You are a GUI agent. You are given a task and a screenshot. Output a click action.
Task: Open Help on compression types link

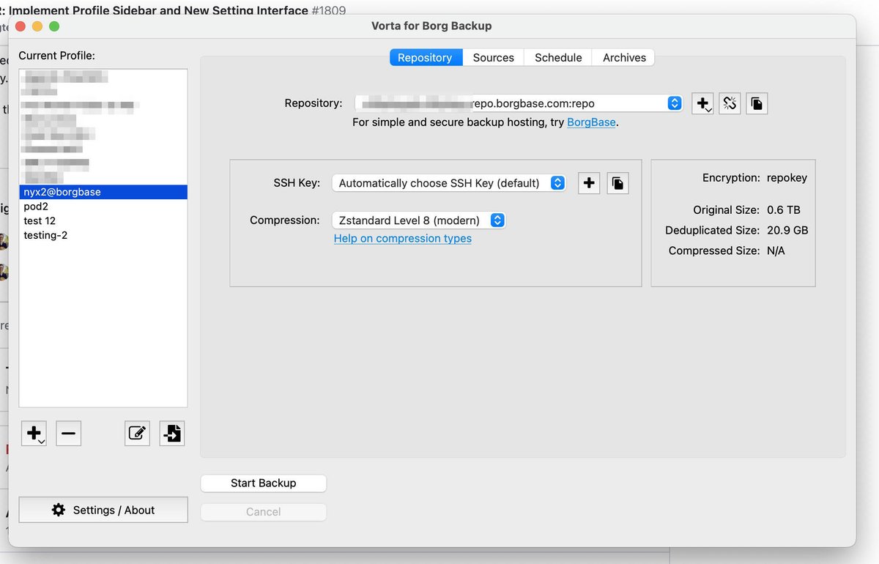click(x=403, y=239)
